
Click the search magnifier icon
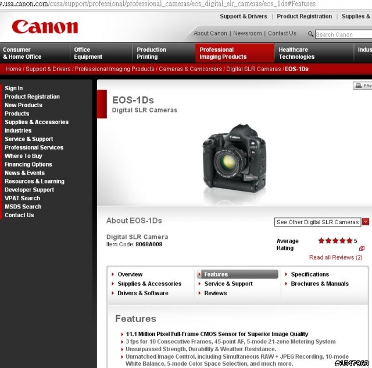tap(310, 34)
